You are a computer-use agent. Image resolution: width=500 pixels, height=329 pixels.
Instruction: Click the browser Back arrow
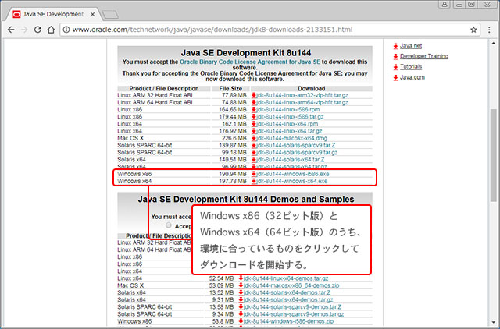tap(11, 30)
